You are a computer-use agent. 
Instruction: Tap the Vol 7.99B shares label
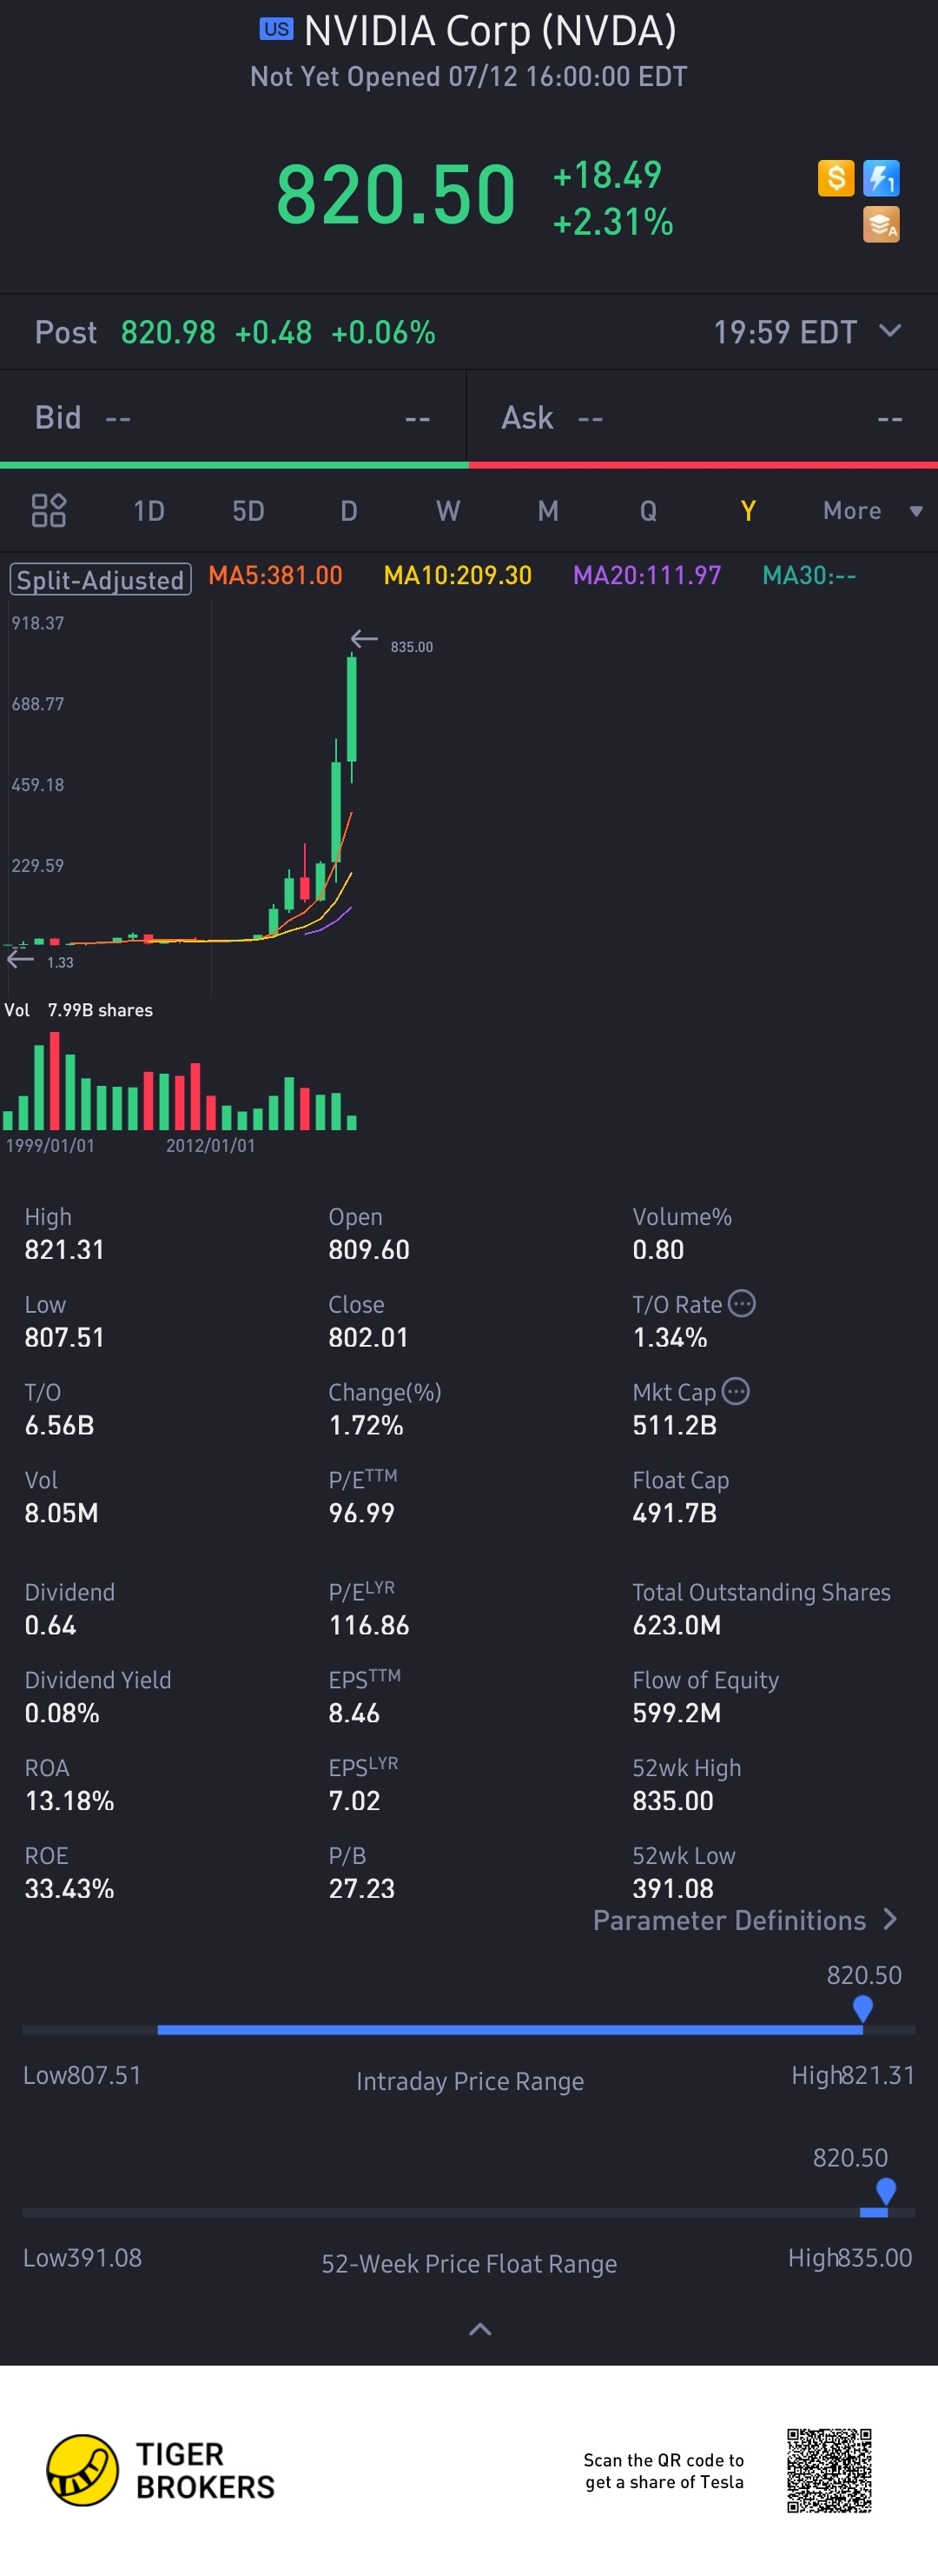click(79, 1010)
